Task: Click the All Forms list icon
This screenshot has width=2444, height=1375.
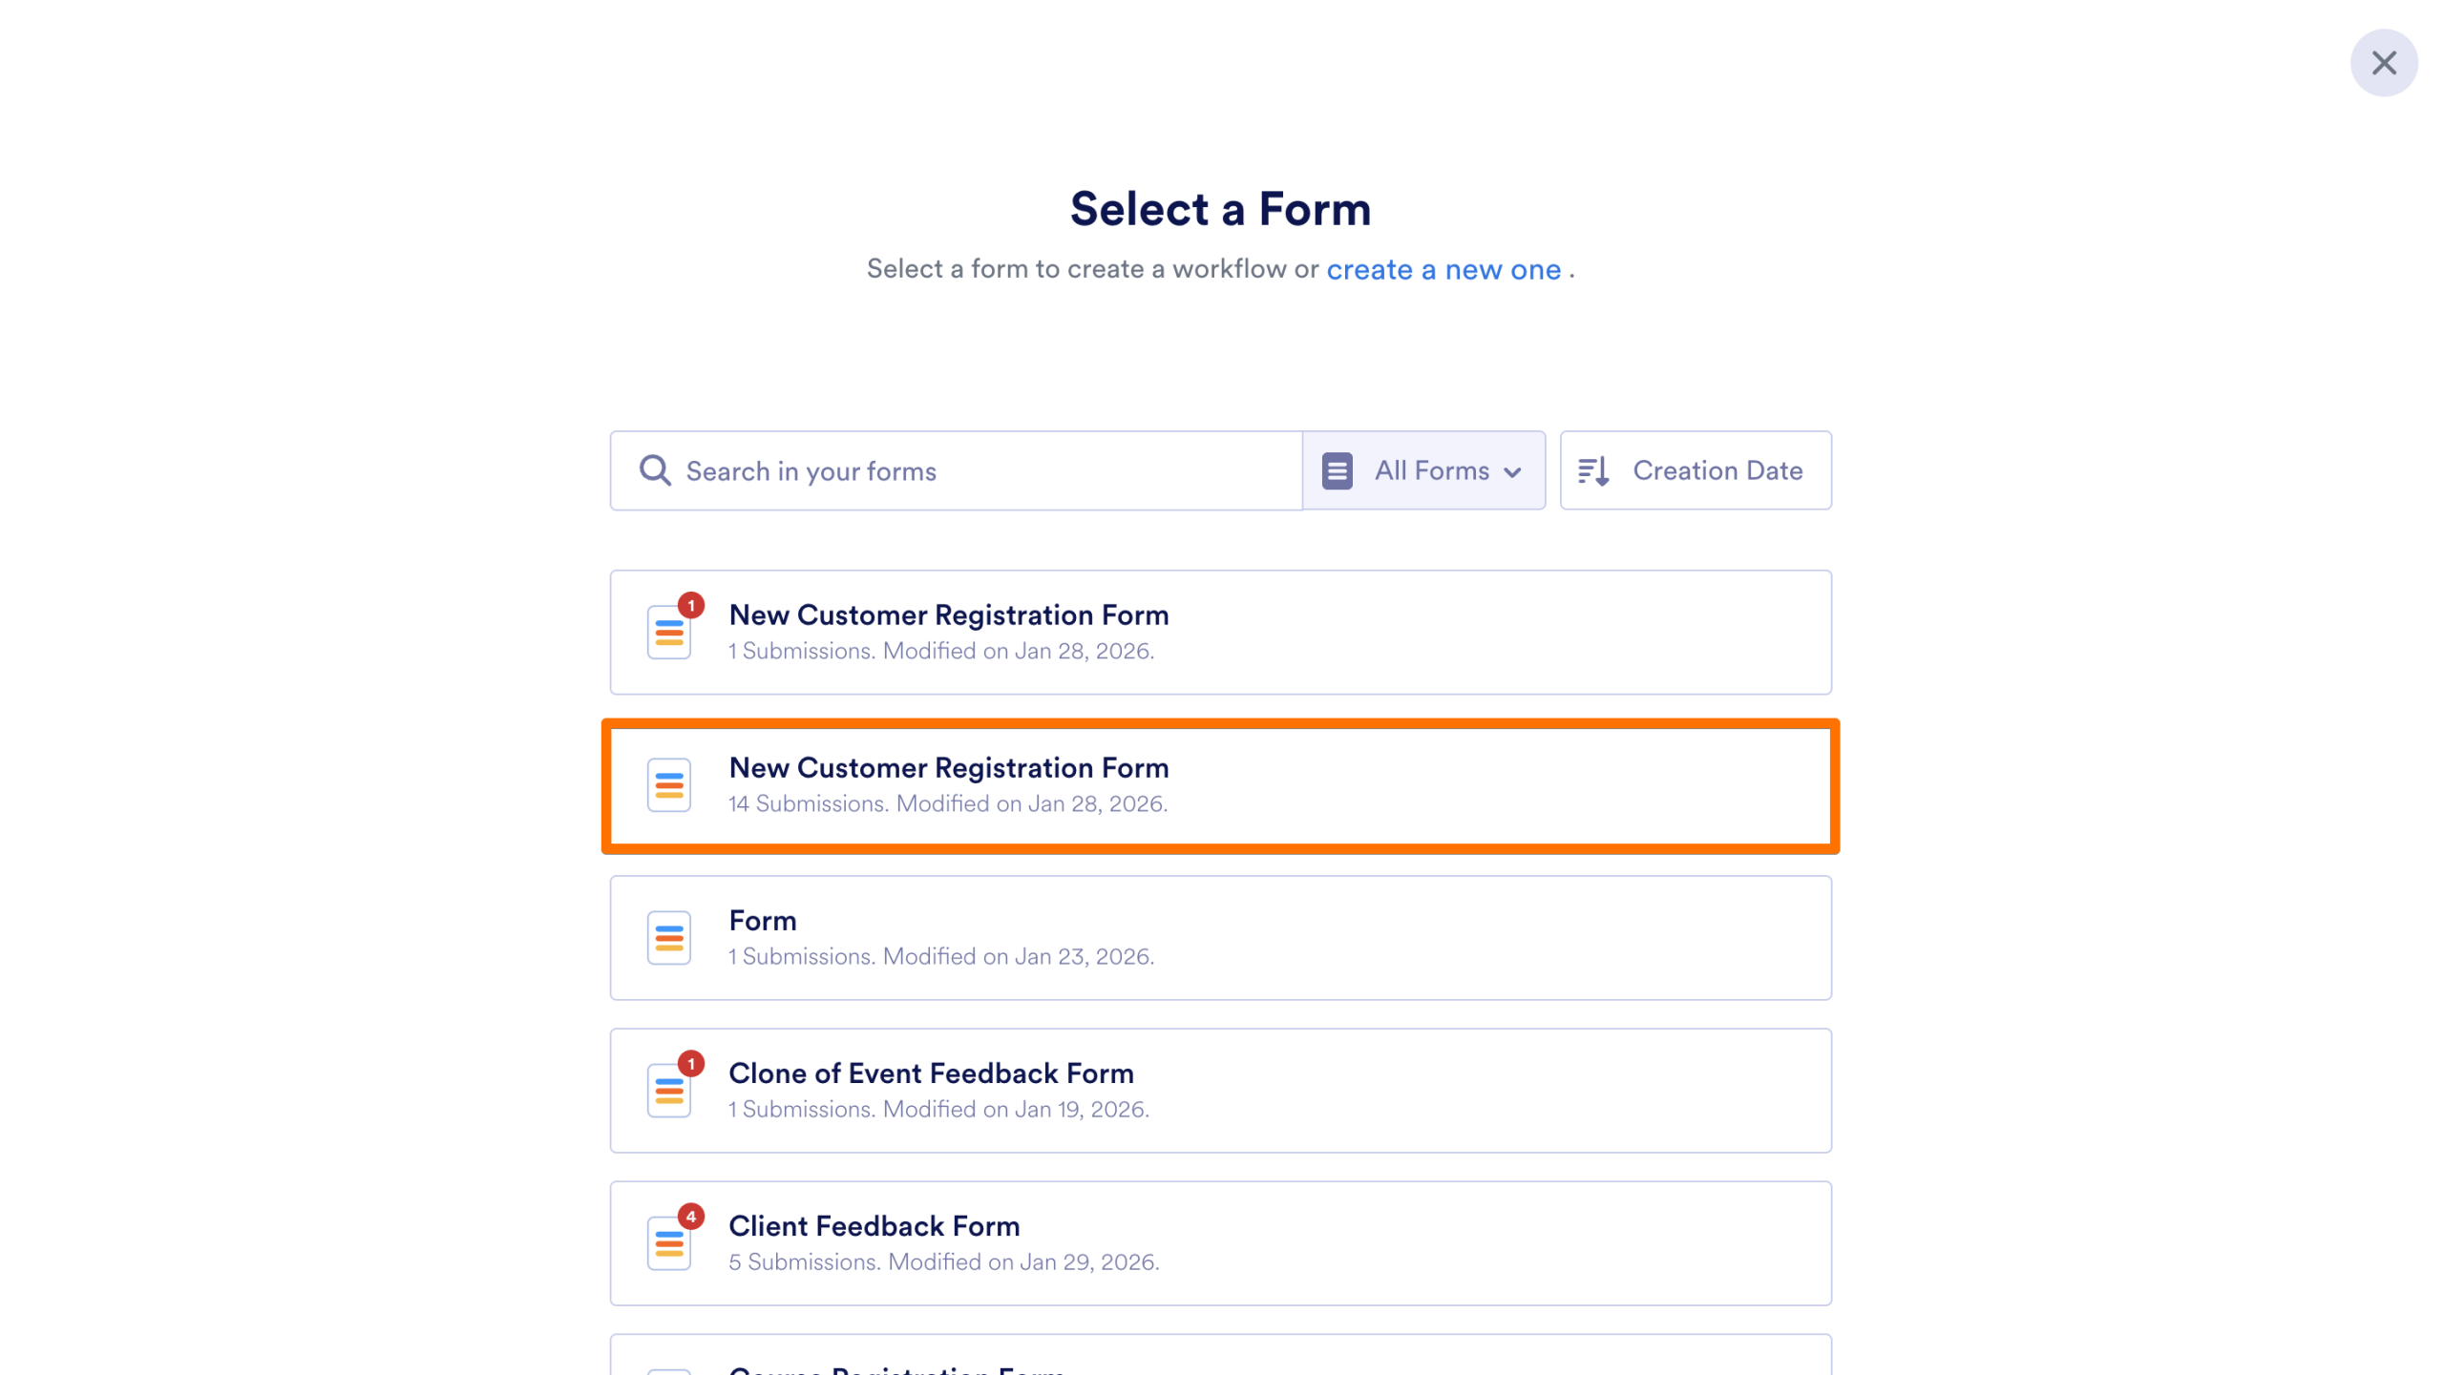Action: 1337,470
